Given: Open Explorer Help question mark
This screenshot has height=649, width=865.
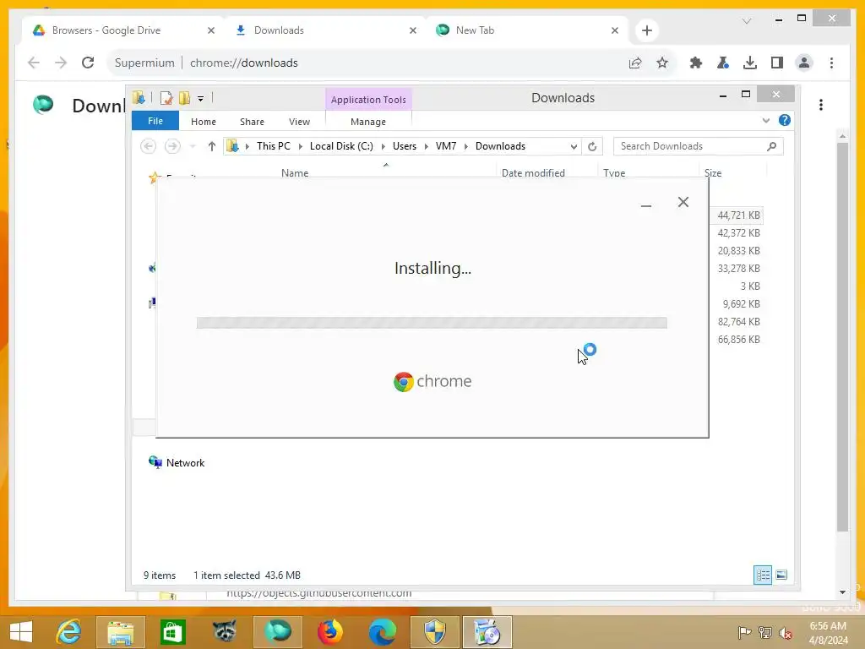Looking at the screenshot, I should (x=785, y=120).
